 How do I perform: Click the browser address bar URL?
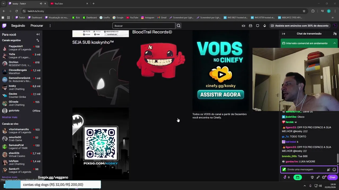pos(36,11)
